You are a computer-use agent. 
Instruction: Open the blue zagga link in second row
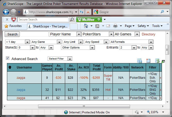click(21, 90)
